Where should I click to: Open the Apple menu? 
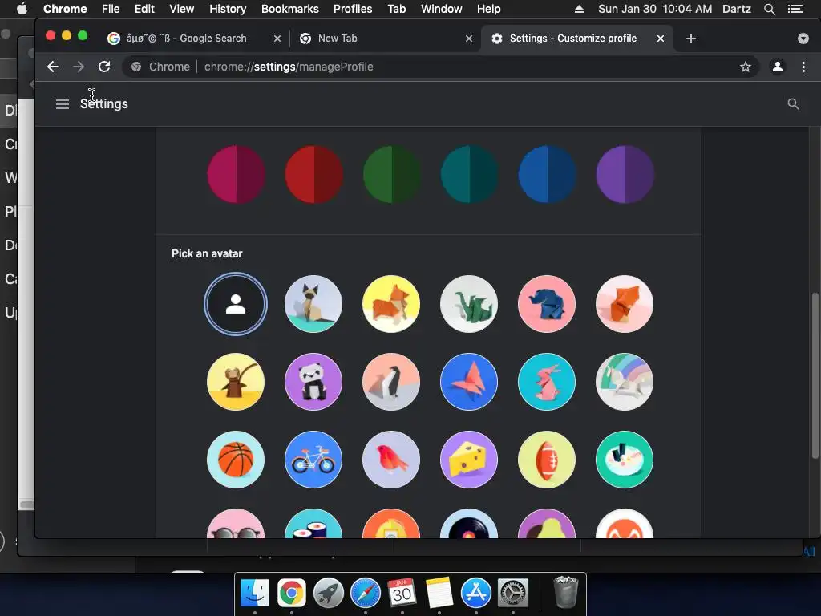click(22, 9)
